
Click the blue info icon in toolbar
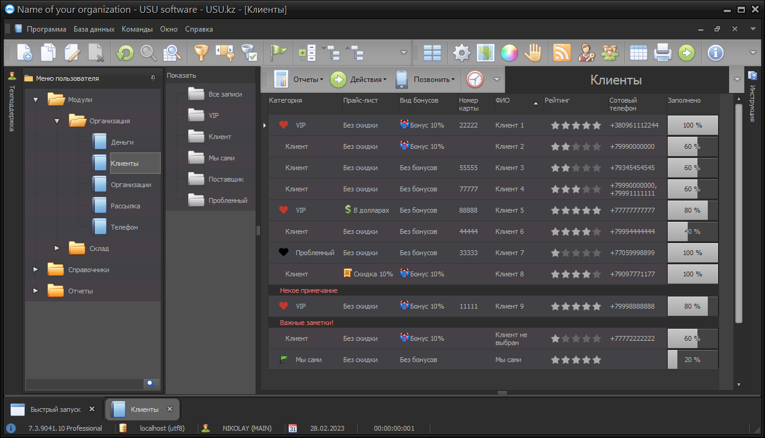tap(715, 53)
